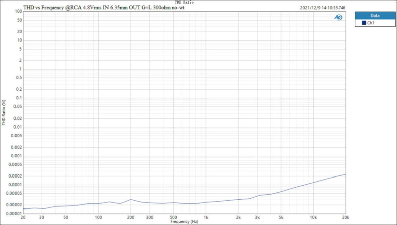This screenshot has width=397, height=225.
Task: Click the curve's endpoint at 20 kHz
Action: (346, 174)
